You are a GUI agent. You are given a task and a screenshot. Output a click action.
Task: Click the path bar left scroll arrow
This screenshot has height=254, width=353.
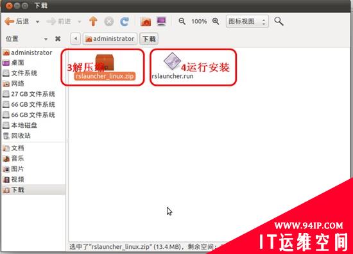76,38
